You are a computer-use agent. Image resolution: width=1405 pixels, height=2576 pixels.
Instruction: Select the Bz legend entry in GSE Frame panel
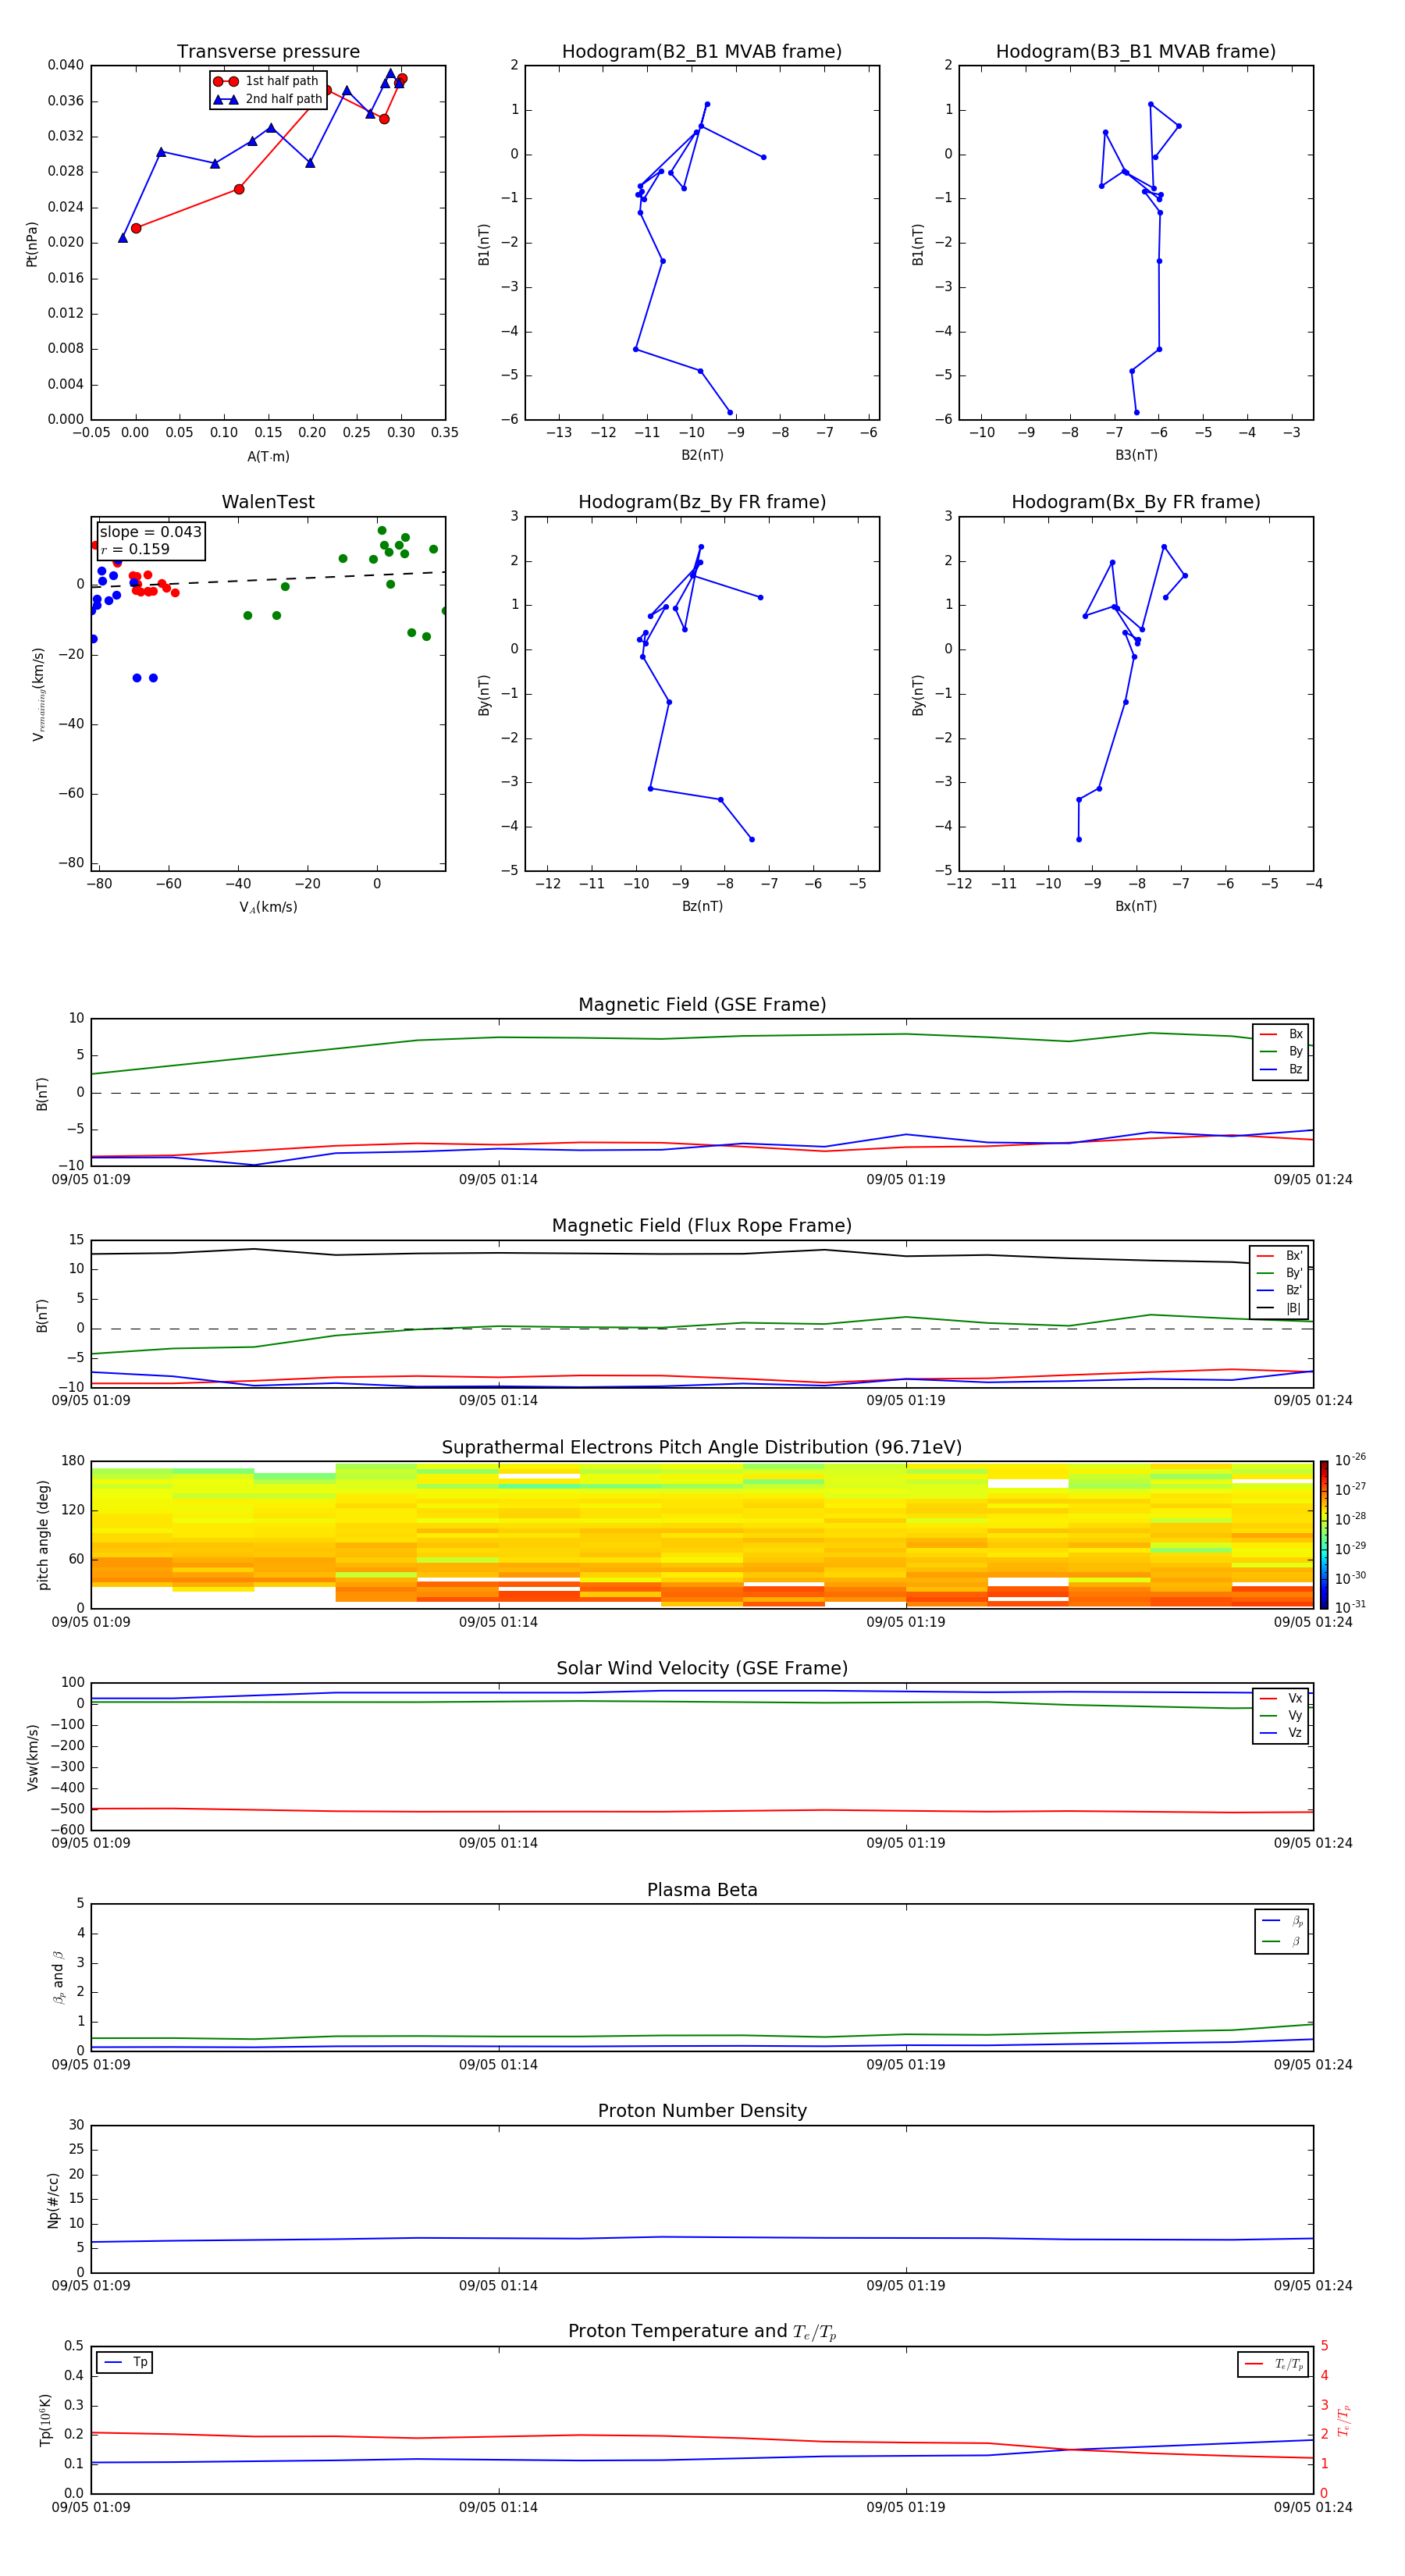coord(1281,1069)
